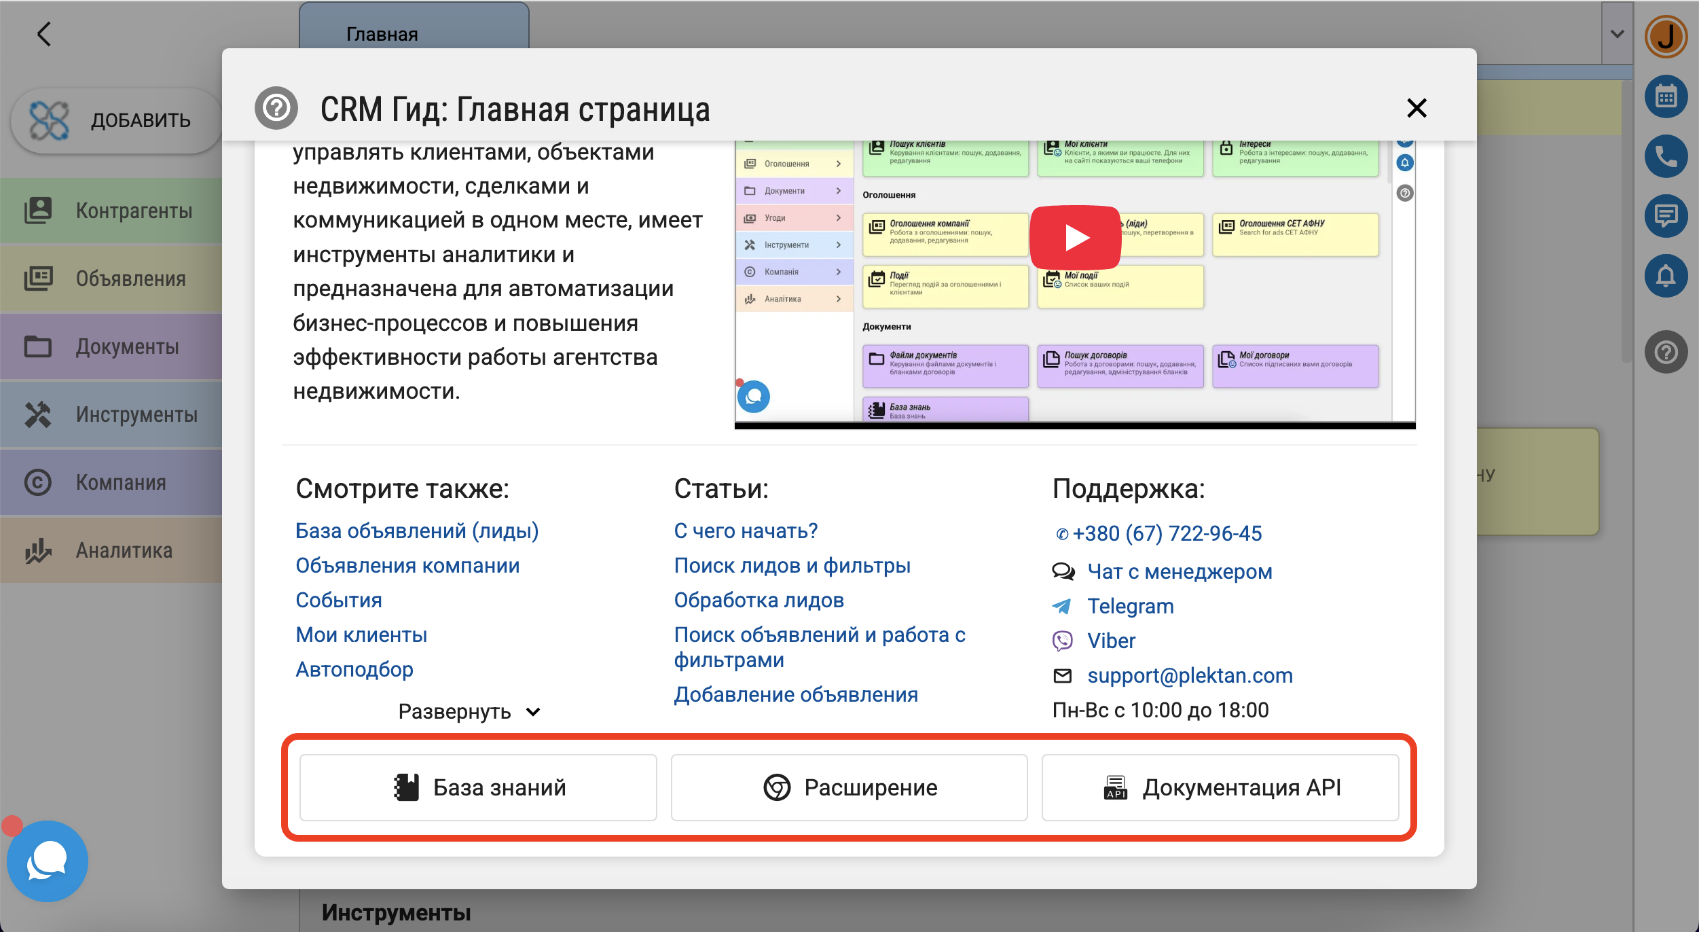This screenshot has width=1699, height=932.
Task: Click the Расширение button
Action: pyautogui.click(x=849, y=787)
